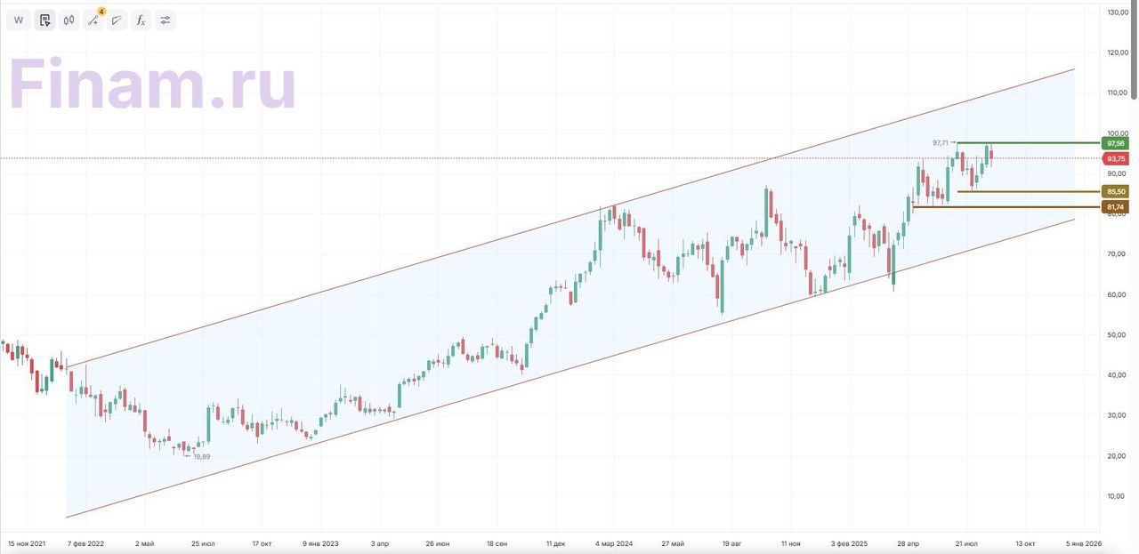Click the green 97,56 price label
The image size is (1139, 554).
click(x=1115, y=143)
